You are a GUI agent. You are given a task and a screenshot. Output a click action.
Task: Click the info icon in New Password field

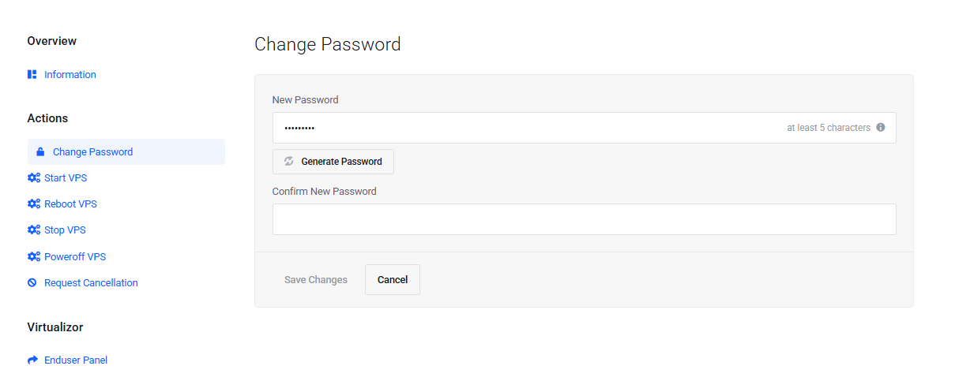point(881,128)
